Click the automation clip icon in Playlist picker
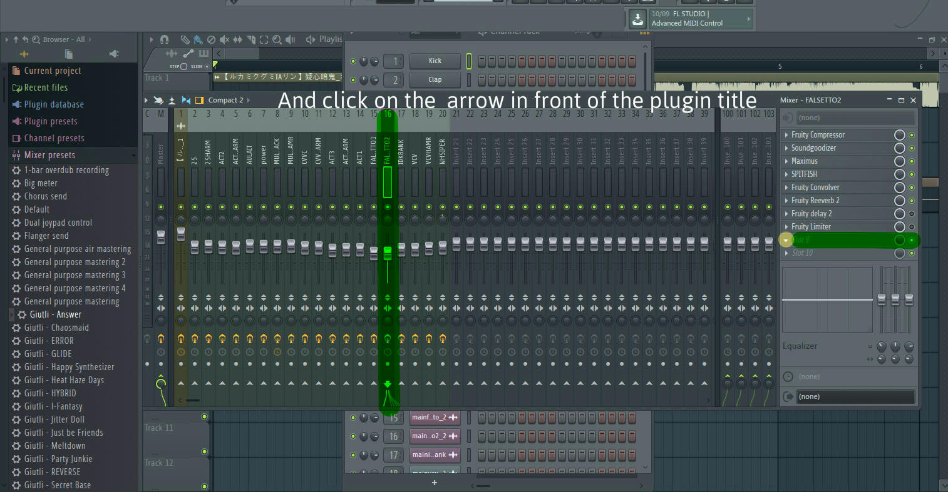 click(x=188, y=54)
